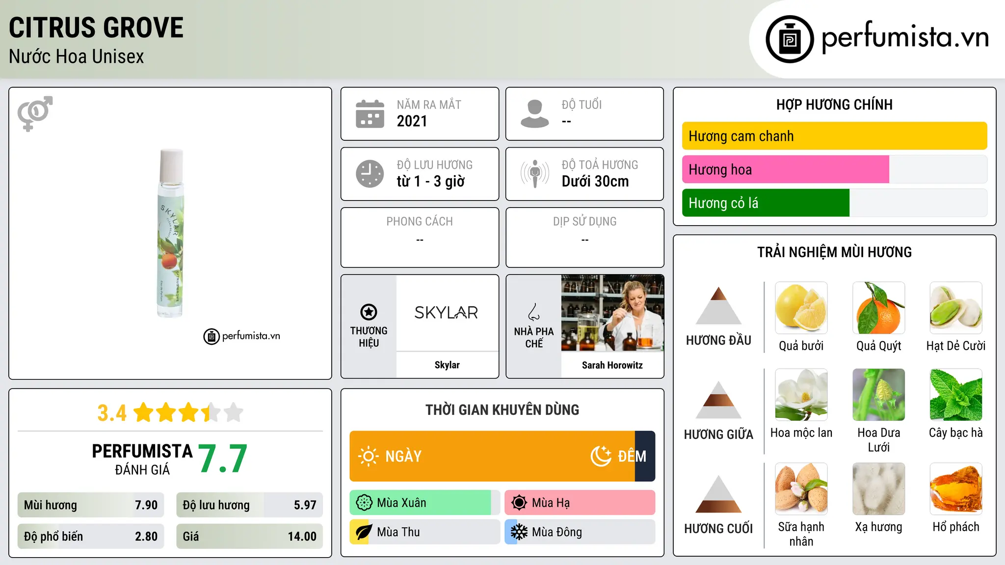Click the Độ tuổi label
This screenshot has width=1005, height=565.
click(x=582, y=104)
